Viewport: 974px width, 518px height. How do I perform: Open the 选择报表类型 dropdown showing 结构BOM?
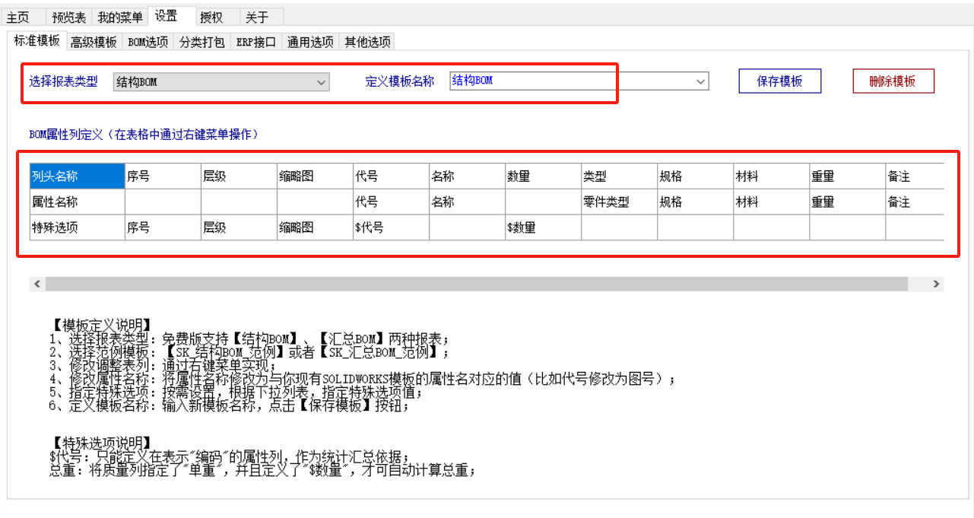click(322, 81)
